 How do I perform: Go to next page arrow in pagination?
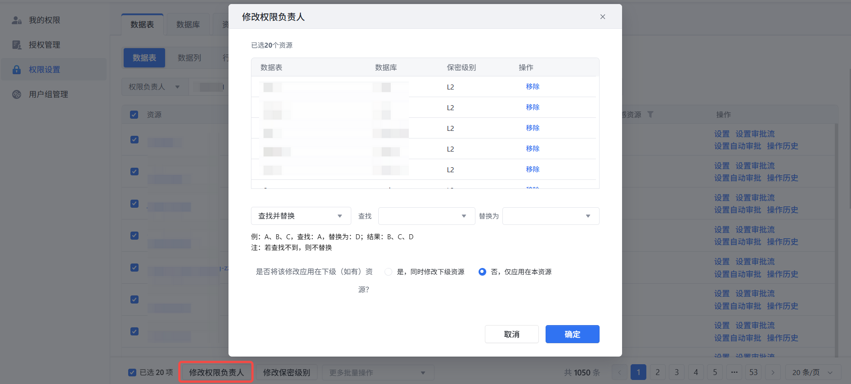pos(773,372)
